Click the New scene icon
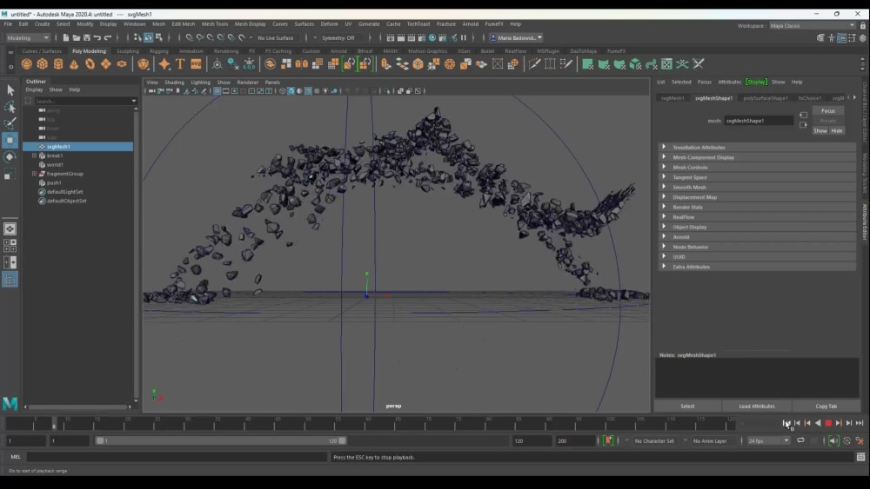The width and height of the screenshot is (870, 489). [65, 37]
